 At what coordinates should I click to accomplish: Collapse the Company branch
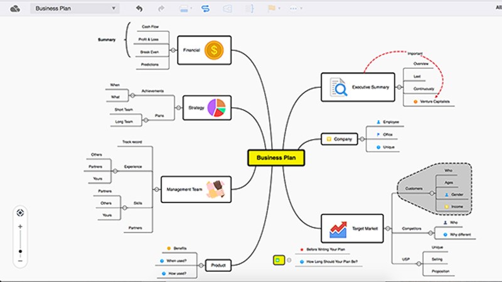tap(362, 139)
